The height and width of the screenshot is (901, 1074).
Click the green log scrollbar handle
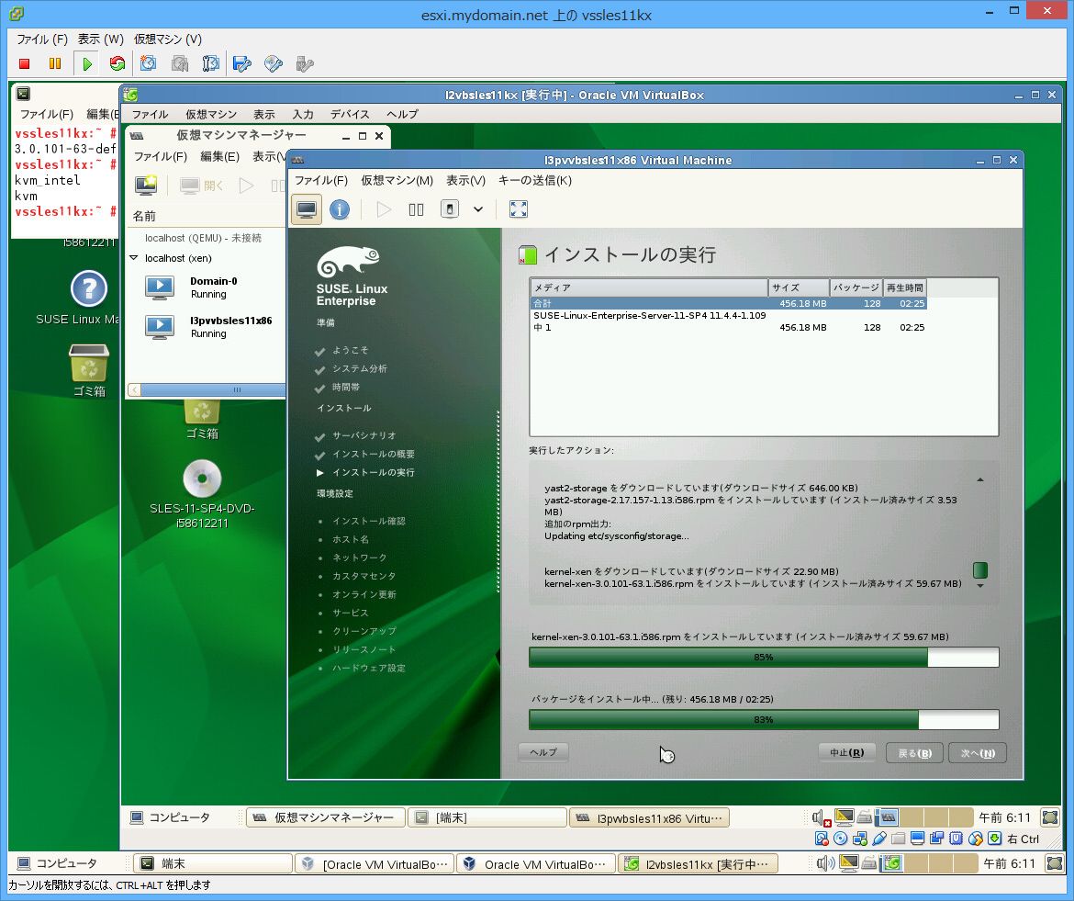click(980, 570)
